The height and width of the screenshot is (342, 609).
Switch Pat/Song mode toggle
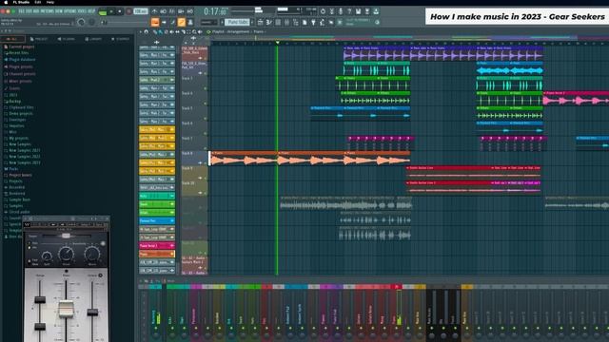(103, 12)
